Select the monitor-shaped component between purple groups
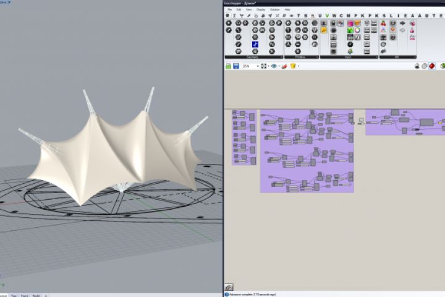This screenshot has height=297, width=445. [361, 121]
